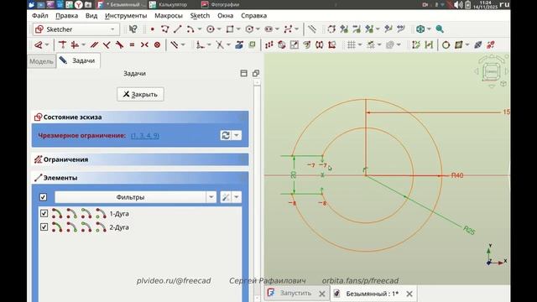Image resolution: width=537 pixels, height=302 pixels.
Task: Uncheck the 2-Дуга element checkbox
Action: 44,227
